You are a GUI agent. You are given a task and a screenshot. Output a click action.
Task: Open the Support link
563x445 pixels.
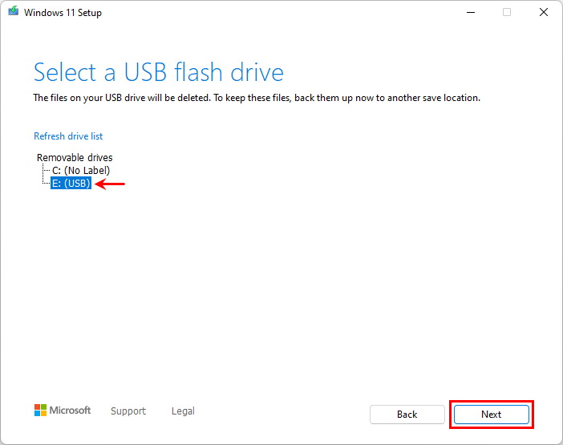point(128,411)
